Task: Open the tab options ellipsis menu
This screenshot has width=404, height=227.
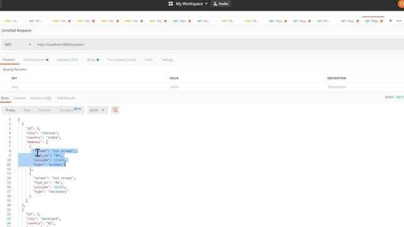Action: pos(399,21)
